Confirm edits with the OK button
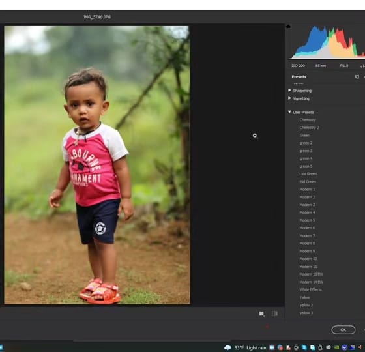This screenshot has width=365, height=352. pos(343,330)
